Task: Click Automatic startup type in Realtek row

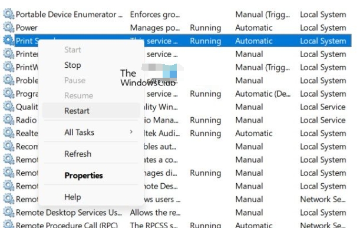Action: coord(254,133)
